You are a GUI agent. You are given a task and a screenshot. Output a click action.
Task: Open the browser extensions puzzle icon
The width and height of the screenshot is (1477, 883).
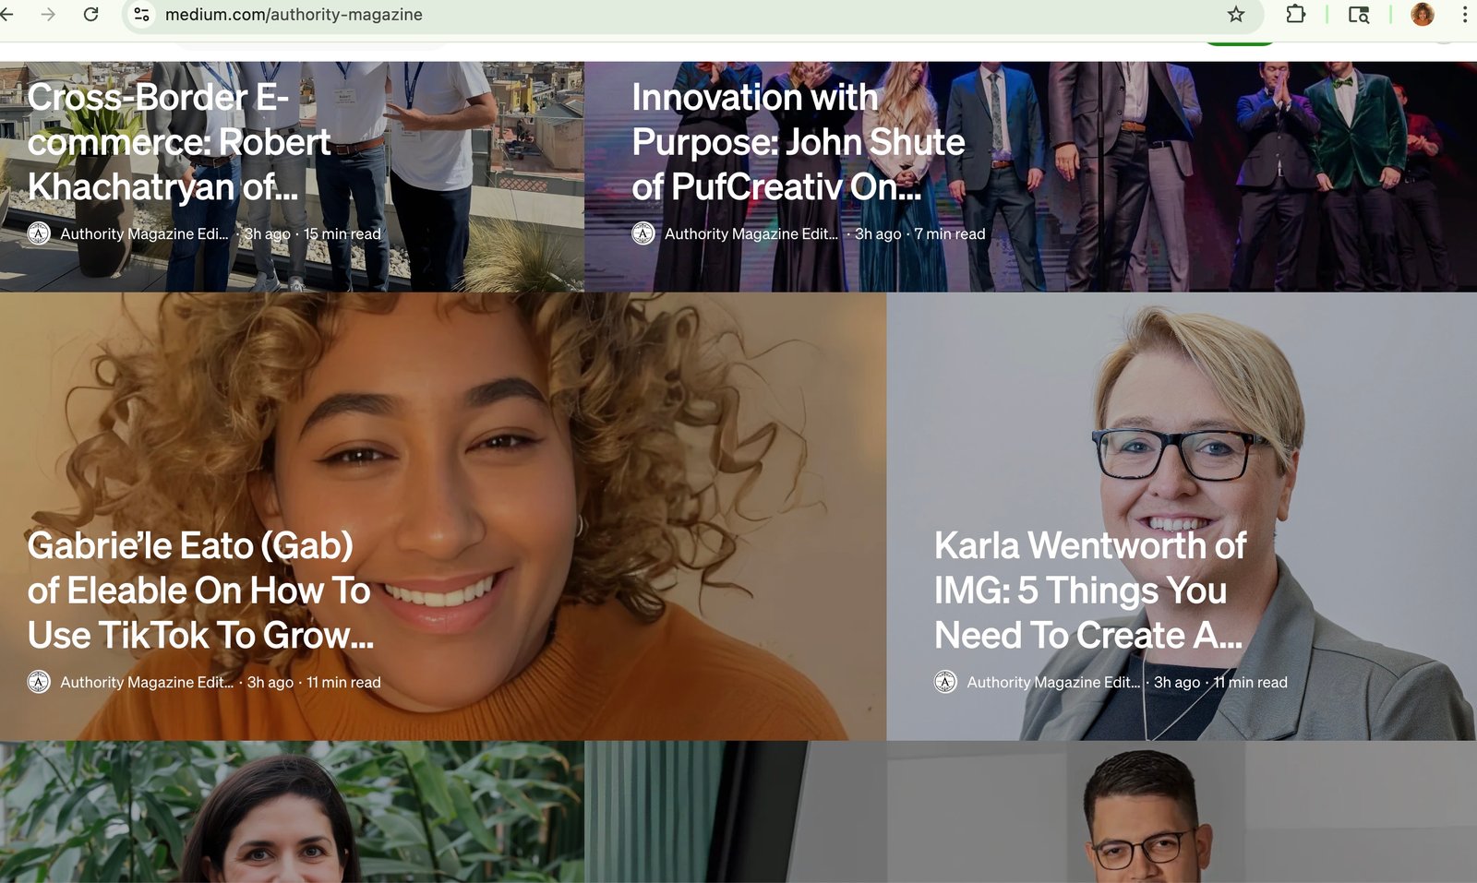point(1295,15)
